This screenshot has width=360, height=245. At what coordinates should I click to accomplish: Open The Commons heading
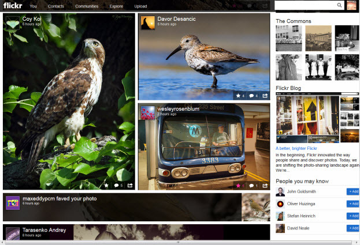294,21
